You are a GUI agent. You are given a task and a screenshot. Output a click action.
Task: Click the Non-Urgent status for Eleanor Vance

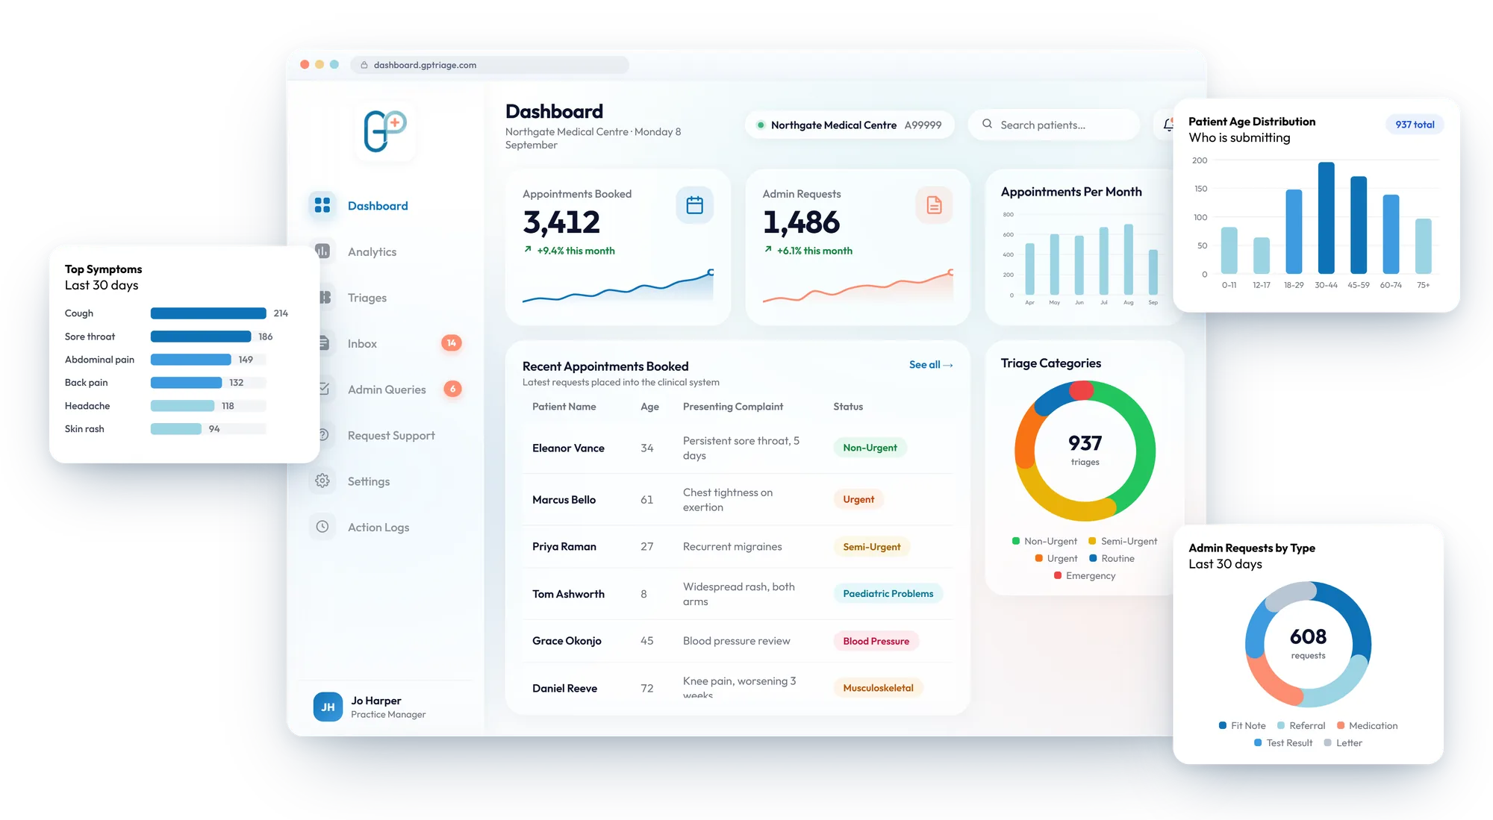(x=870, y=448)
